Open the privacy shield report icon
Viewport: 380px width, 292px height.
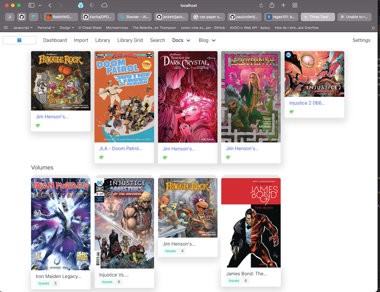(92, 5)
